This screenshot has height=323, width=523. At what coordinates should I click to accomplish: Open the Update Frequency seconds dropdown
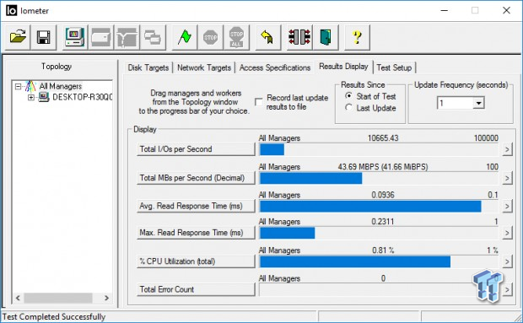[x=478, y=103]
